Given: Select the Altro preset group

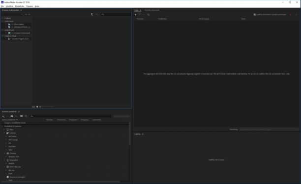Looking at the screenshot, I should point(11,130).
